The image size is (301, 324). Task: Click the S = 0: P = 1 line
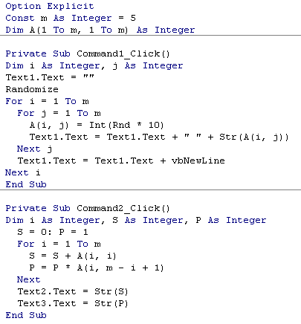click(53, 232)
